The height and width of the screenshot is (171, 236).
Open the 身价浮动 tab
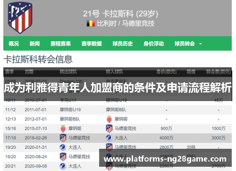[x=153, y=43]
